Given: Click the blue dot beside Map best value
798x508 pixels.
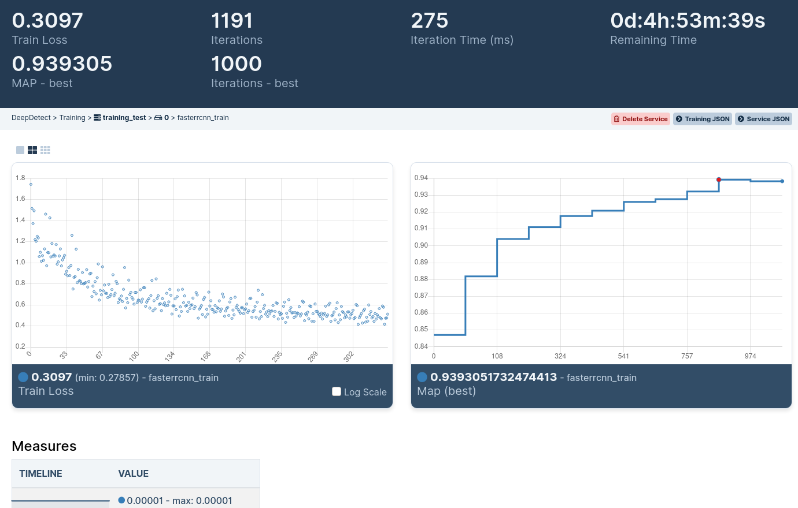Looking at the screenshot, I should [422, 377].
